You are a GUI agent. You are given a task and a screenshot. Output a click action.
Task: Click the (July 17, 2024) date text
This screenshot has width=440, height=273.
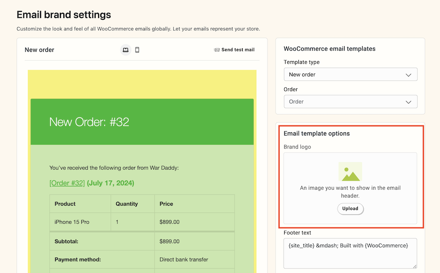tap(110, 183)
